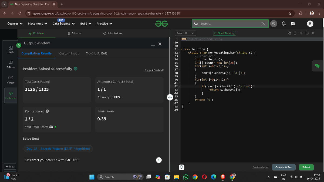Open Problems in the sidebar
Image resolution: width=324 pixels, height=182 pixels.
point(11,95)
